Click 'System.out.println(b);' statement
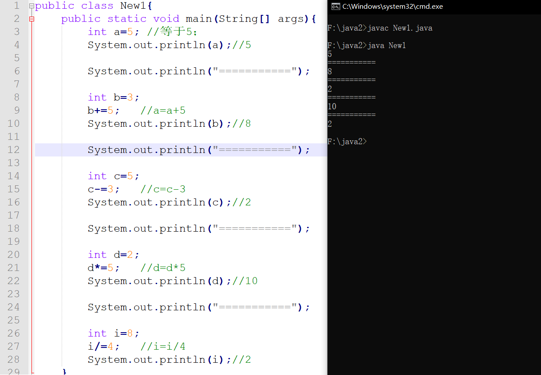 [x=160, y=124]
